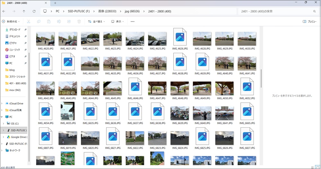Image resolution: width=321 pixels, height=169 pixels.
Task: Open ダウンロード in the sidebar
Action: (x=15, y=29)
